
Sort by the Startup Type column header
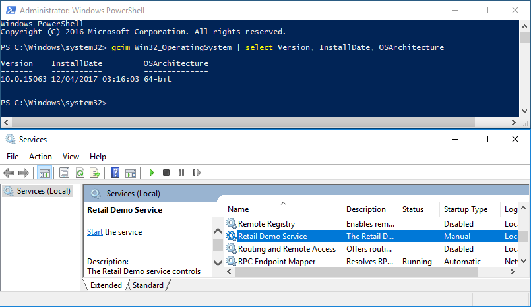465,209
